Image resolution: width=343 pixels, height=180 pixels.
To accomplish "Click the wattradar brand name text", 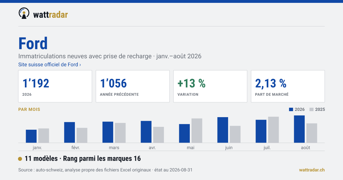I will 51,14.
